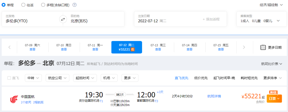
Task: Click 停天津22h35m stopover text
Action: 120,105
